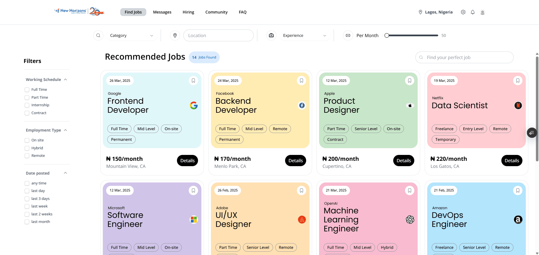Switch to the Messages tab
The width and height of the screenshot is (539, 255).
coord(162,12)
